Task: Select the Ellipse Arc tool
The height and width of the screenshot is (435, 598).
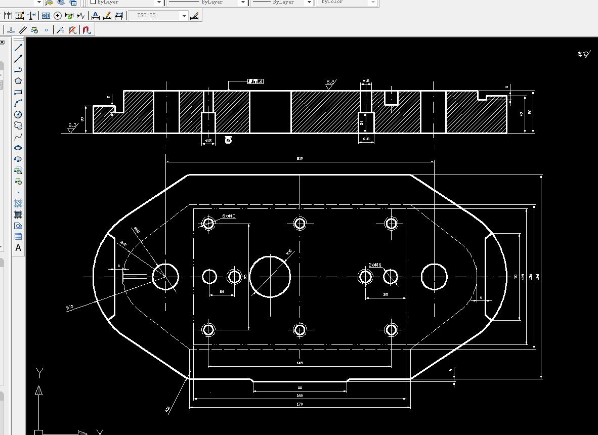Action: pyautogui.click(x=18, y=159)
